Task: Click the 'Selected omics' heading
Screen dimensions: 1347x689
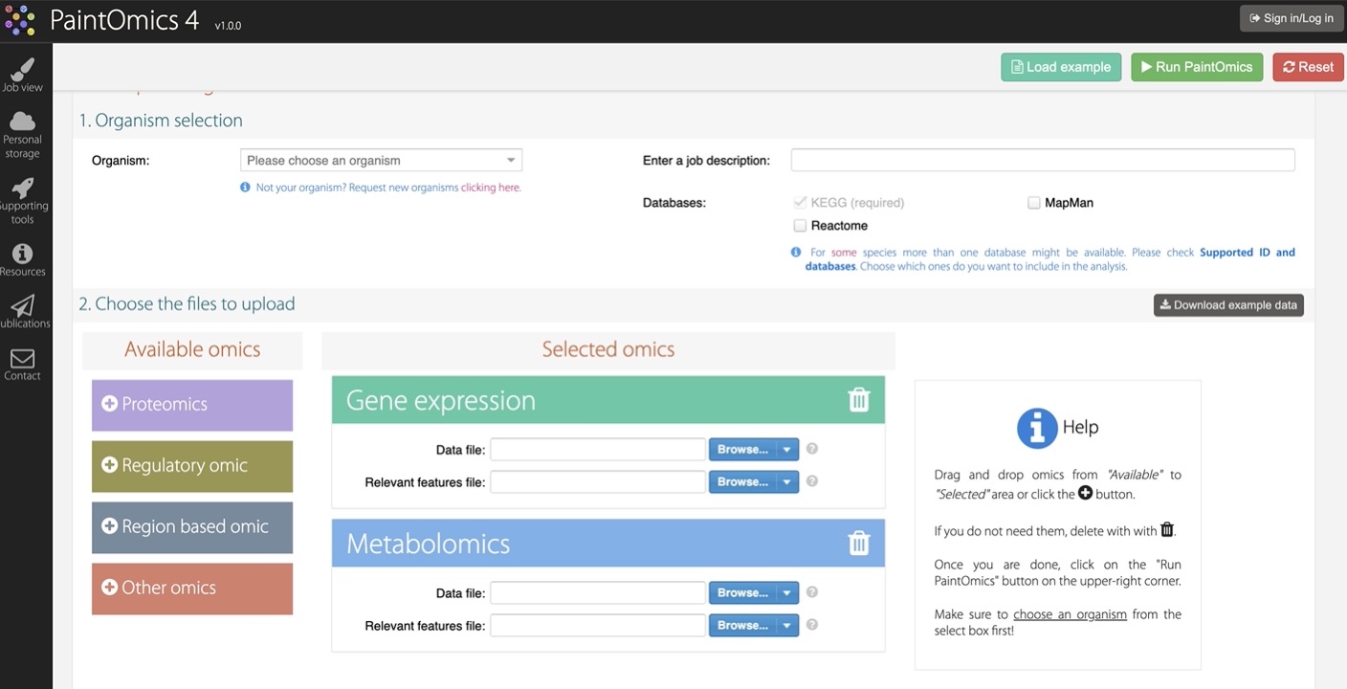Action: click(x=608, y=349)
